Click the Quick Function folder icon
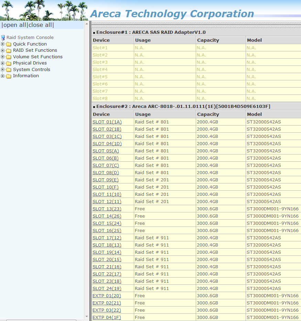Image resolution: width=301 pixels, height=321 pixels. (x=9, y=44)
